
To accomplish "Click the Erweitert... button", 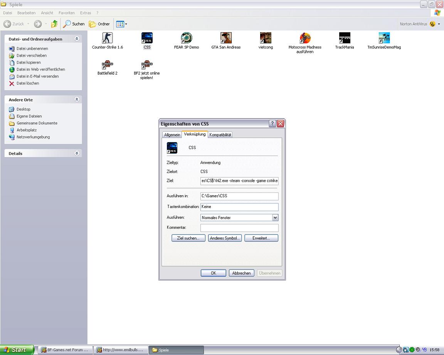I will (x=261, y=238).
